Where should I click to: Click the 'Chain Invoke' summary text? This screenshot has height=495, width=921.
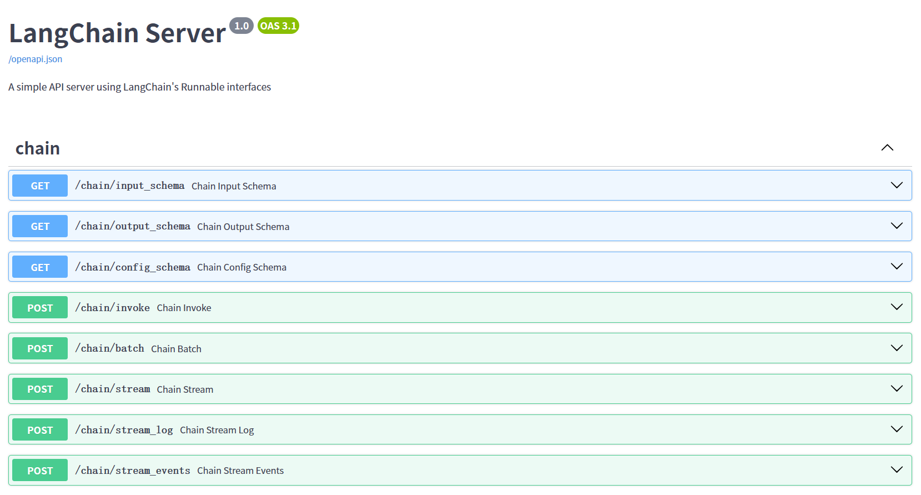[184, 308]
